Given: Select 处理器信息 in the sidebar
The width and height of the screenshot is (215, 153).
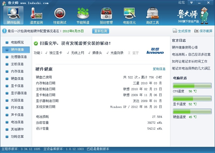Looking at the screenshot, I should coord(19,57).
